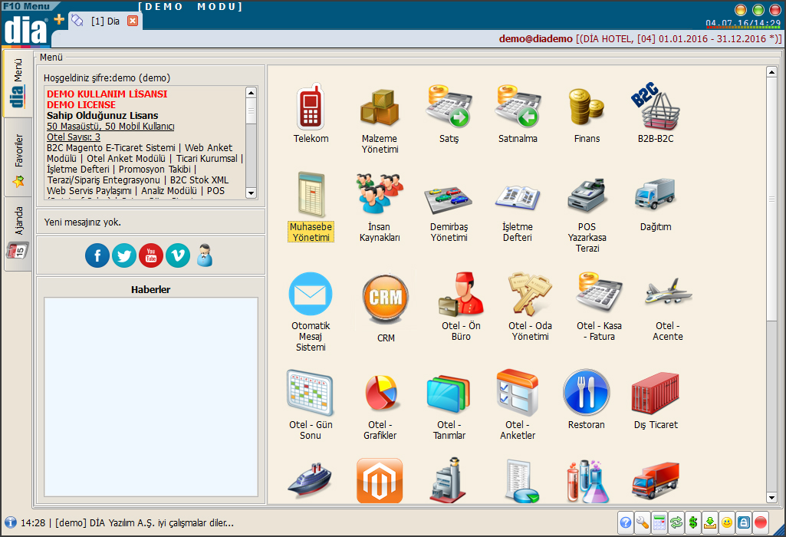Open İşletme Defteri module
Screen dimensions: 786x537
click(x=518, y=212)
